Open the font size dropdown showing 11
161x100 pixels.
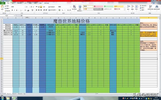click(x=30, y=7)
